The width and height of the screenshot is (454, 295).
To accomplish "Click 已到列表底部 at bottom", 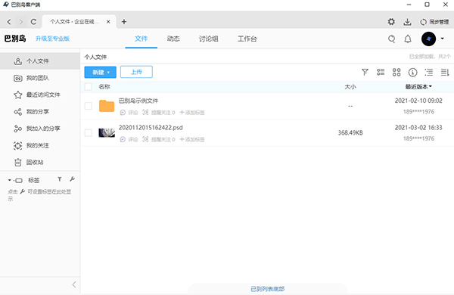I will pos(268,289).
